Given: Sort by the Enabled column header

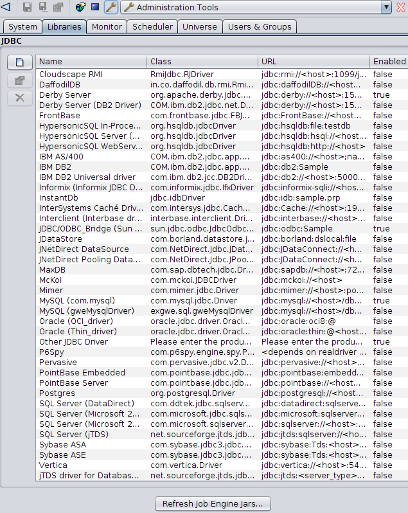Looking at the screenshot, I should coord(389,62).
